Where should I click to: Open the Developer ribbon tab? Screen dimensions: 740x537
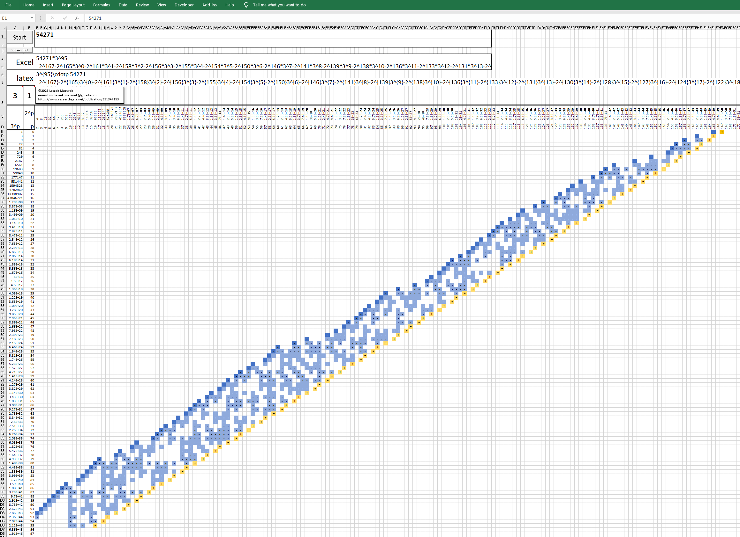184,5
